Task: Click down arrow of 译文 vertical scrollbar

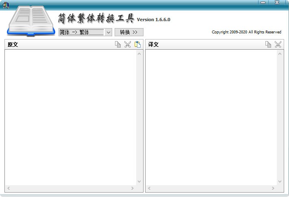Action: coord(280,182)
